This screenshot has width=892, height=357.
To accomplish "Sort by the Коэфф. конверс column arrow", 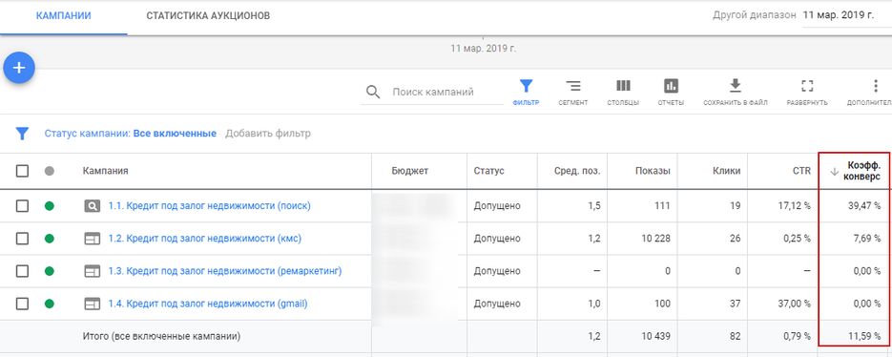I will click(x=835, y=172).
